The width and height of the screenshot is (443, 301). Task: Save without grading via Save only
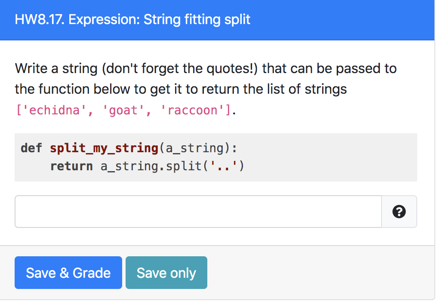pyautogui.click(x=166, y=272)
